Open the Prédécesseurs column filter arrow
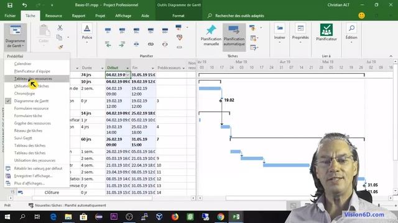The width and height of the screenshot is (398, 223). (183, 68)
